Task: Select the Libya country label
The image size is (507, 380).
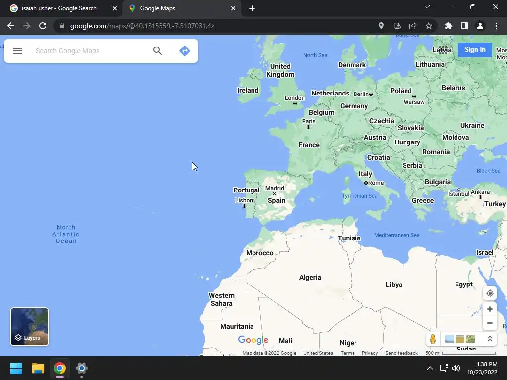Action: click(x=394, y=285)
